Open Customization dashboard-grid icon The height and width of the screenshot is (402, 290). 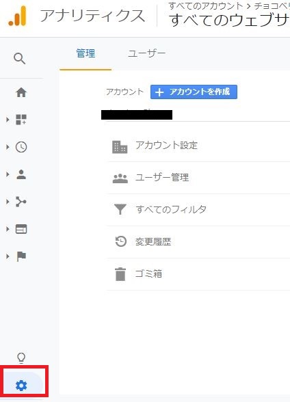pyautogui.click(x=21, y=120)
